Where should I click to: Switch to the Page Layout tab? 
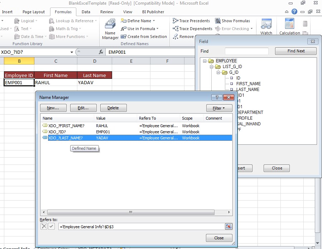[x=33, y=12]
